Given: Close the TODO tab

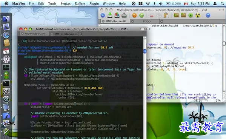Looking at the screenshot, I should 132,22.
